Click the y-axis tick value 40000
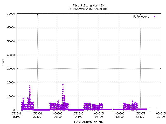Screen dimensions: 166x124 pyautogui.click(x=11, y=55)
